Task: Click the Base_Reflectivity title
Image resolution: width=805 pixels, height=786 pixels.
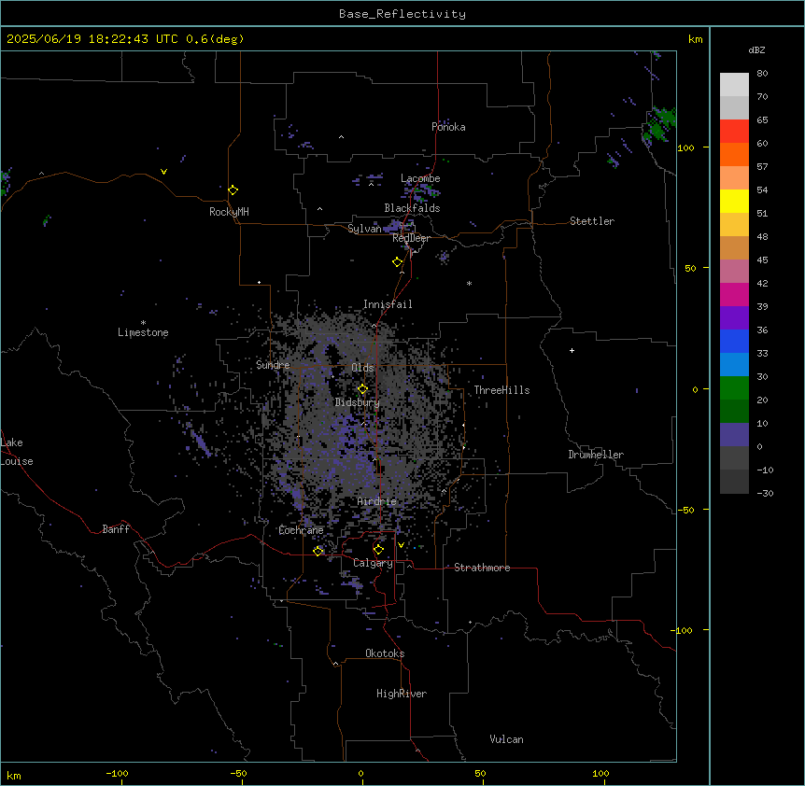Action: point(402,14)
